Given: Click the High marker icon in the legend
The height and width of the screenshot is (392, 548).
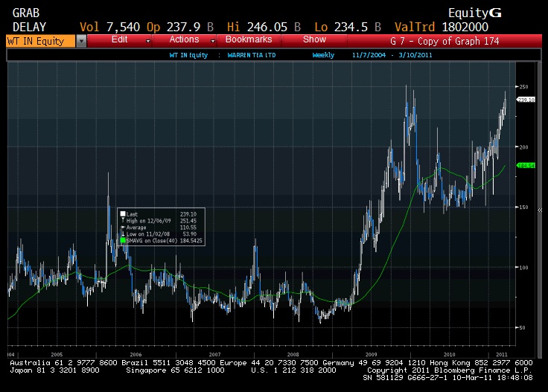Looking at the screenshot, I should (x=123, y=221).
